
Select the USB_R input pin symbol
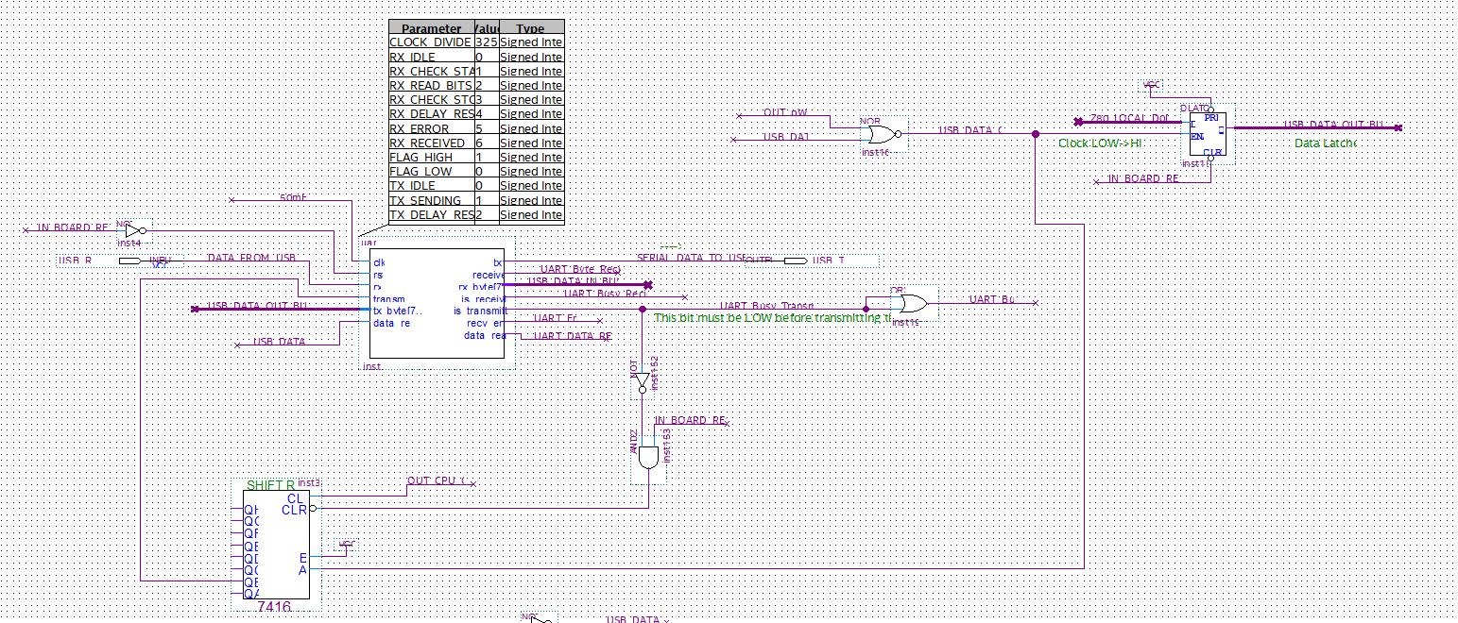(x=129, y=260)
